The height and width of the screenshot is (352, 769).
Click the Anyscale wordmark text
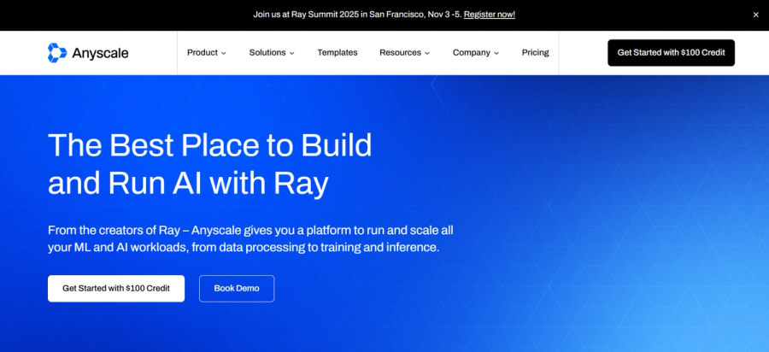tap(100, 53)
